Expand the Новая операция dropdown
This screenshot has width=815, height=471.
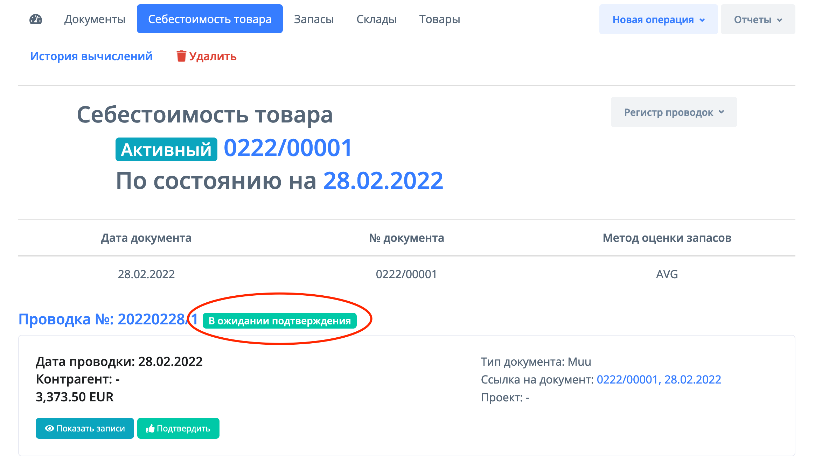click(x=658, y=20)
